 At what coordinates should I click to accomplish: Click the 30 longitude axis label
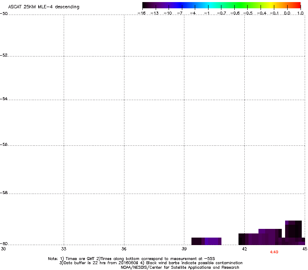[3, 249]
